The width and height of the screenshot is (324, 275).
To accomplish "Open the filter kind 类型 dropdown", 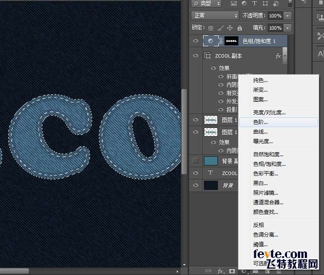I will coord(206,3).
